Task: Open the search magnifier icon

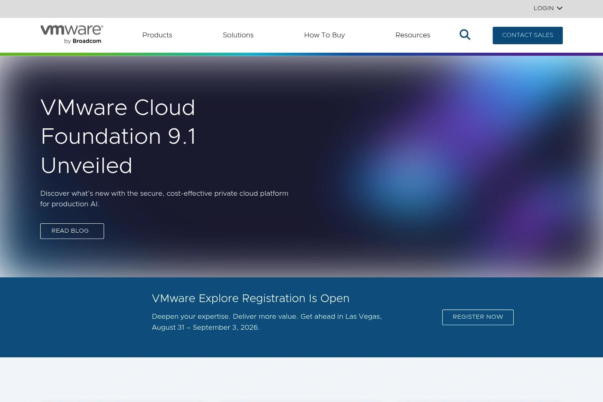Action: [465, 35]
